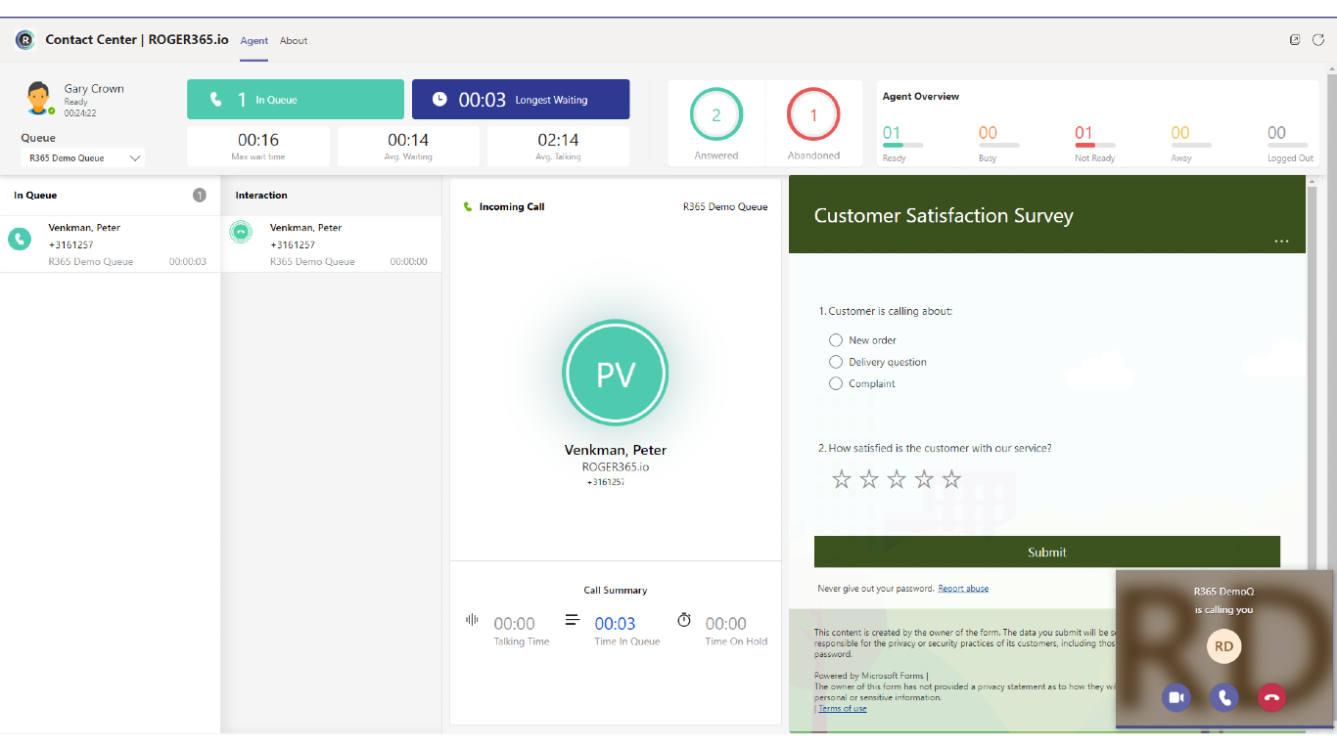Screen dimensions: 1337x751
Task: Click the Ready agents progress bar
Action: (902, 145)
